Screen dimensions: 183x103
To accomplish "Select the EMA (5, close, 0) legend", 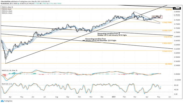I will click(x=7, y=7).
